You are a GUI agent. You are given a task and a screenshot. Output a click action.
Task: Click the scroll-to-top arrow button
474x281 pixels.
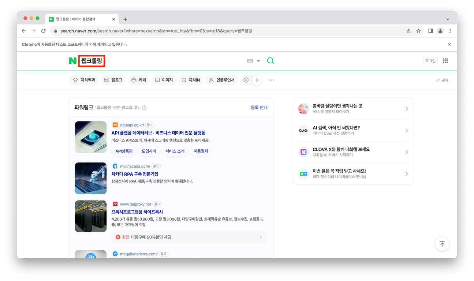pos(442,244)
